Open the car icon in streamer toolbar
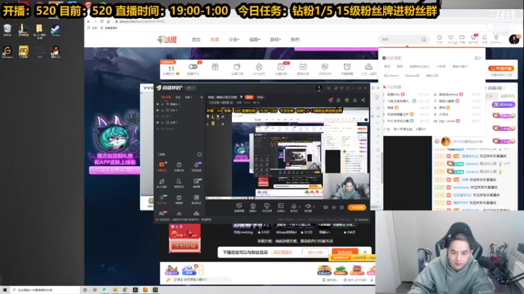 [369, 67]
